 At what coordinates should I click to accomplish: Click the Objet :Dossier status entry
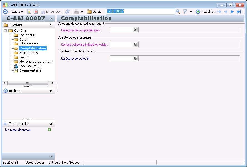pyautogui.click(x=35, y=163)
